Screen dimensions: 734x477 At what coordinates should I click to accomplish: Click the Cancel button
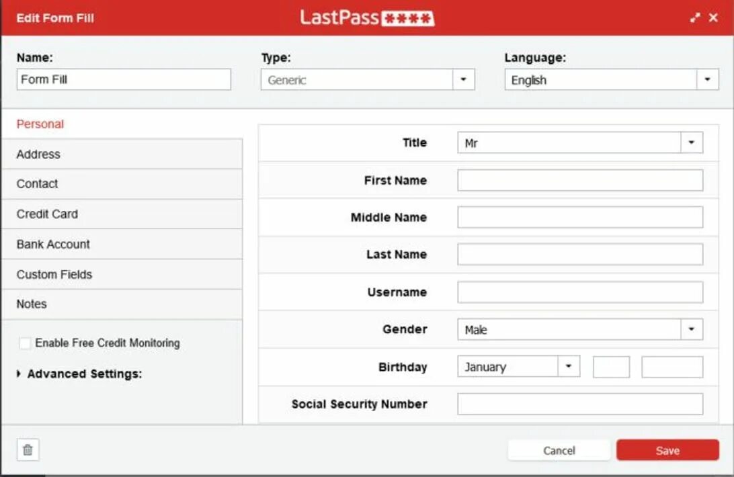[x=559, y=450]
